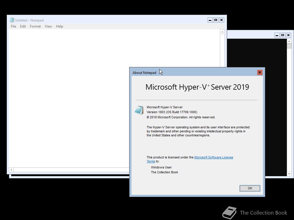Open the Help menu in Notepad
This screenshot has height=220, width=294.
(x=59, y=26)
